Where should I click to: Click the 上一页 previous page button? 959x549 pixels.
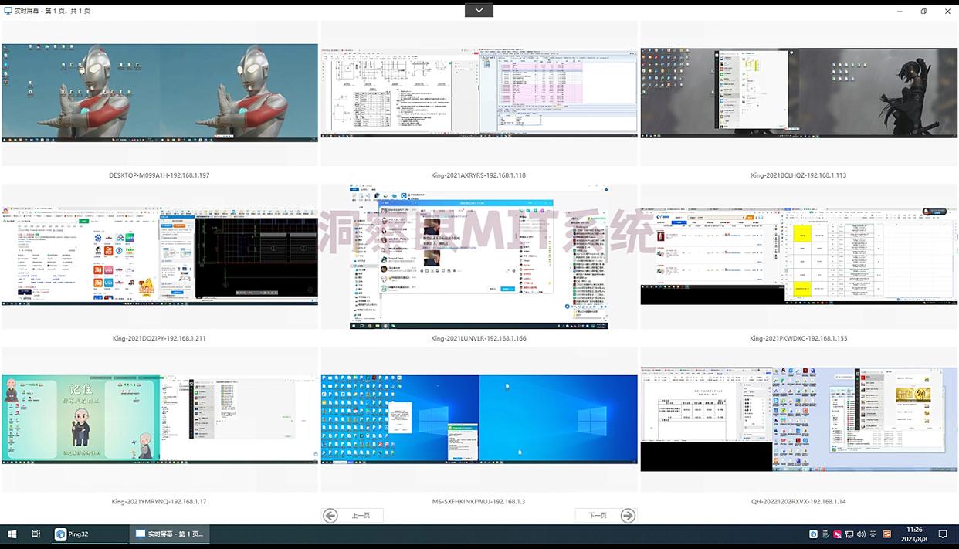click(x=353, y=516)
